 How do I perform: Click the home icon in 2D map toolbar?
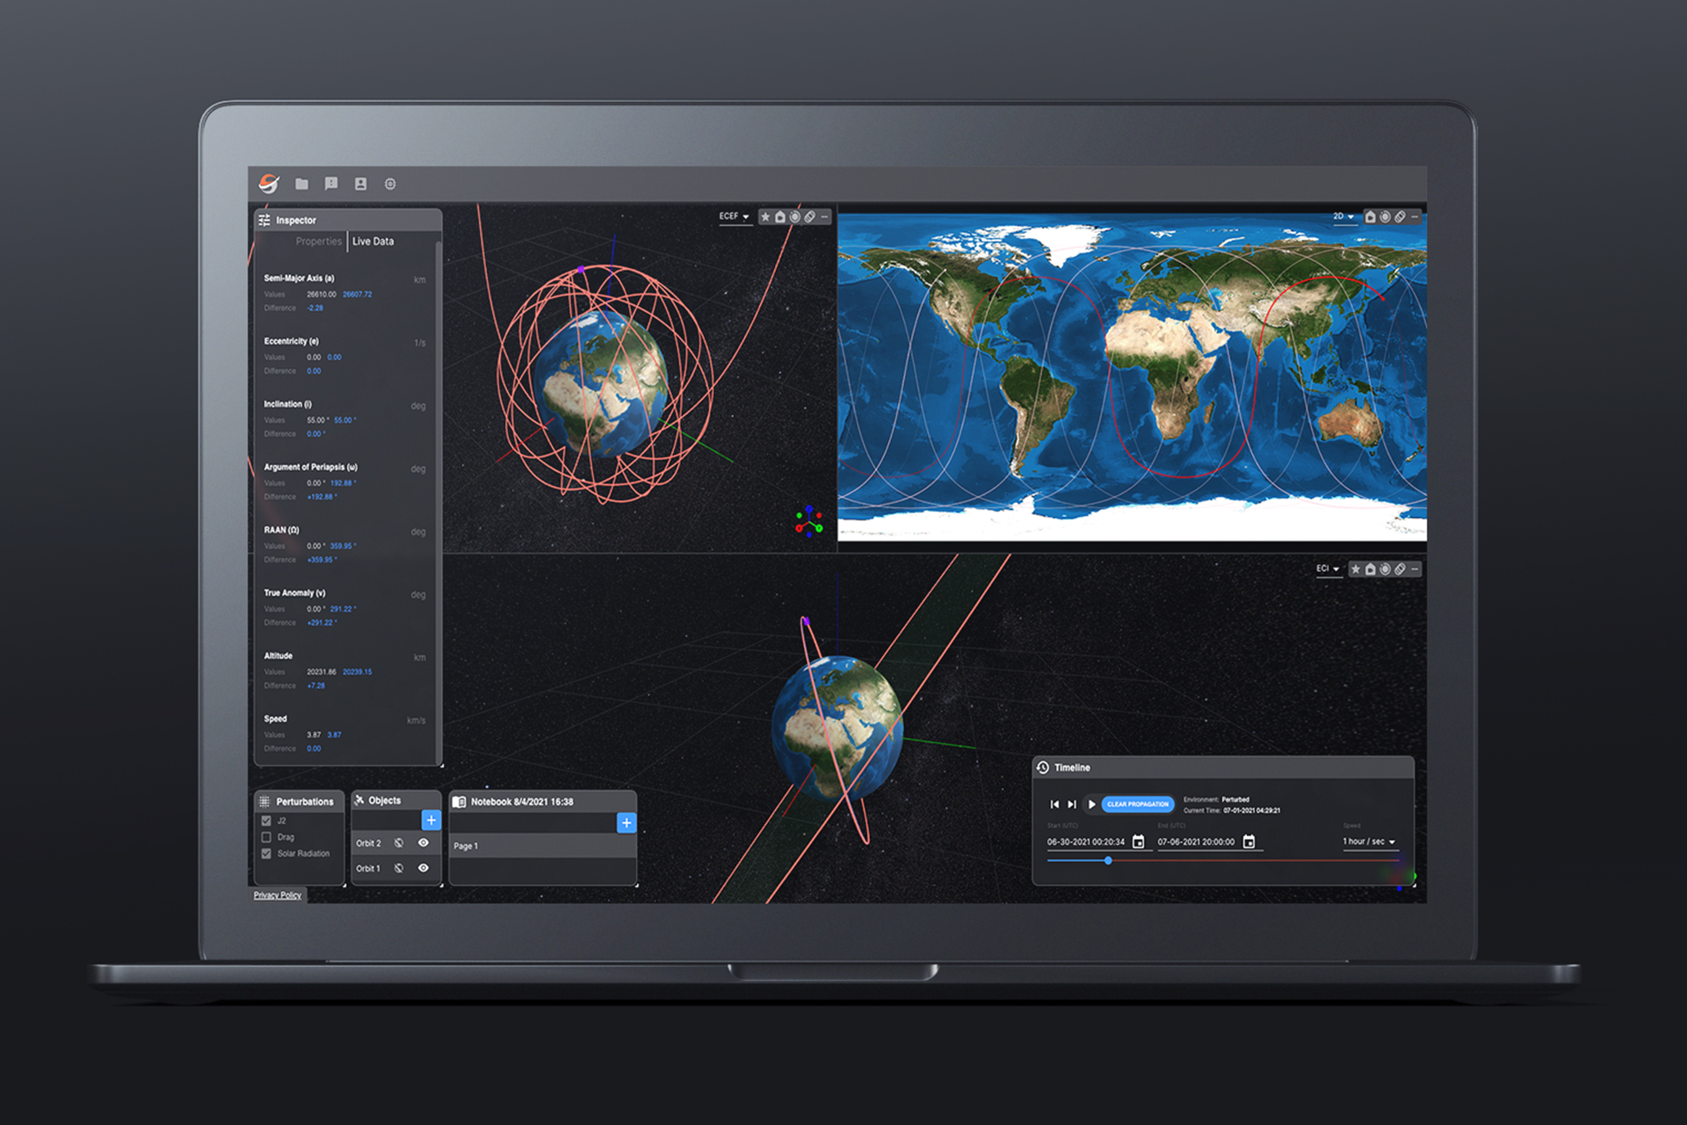click(x=1370, y=216)
